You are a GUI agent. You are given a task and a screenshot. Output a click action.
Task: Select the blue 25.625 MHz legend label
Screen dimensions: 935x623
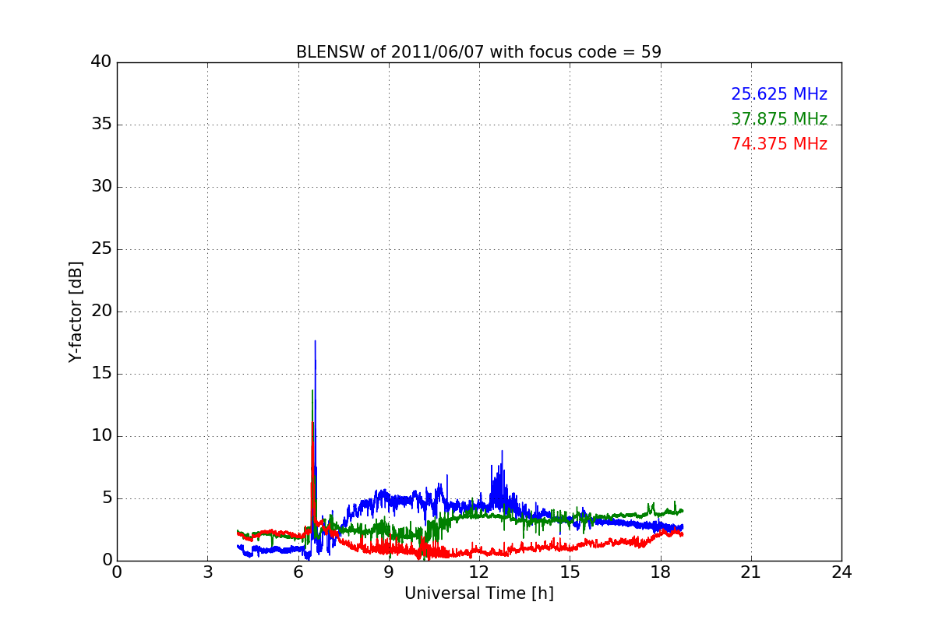779,94
